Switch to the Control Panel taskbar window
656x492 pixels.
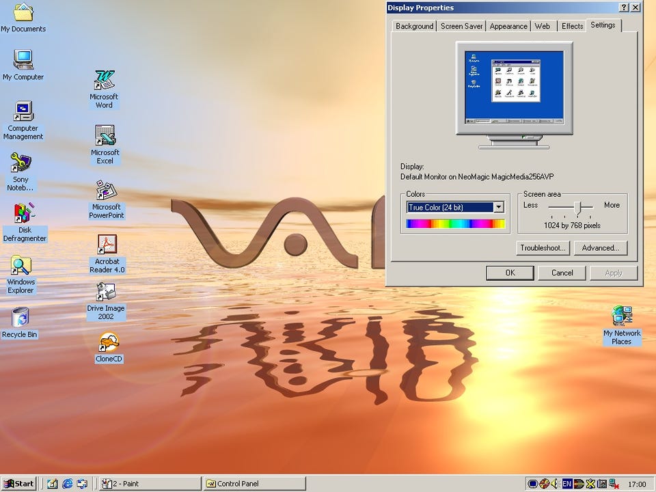coord(254,484)
